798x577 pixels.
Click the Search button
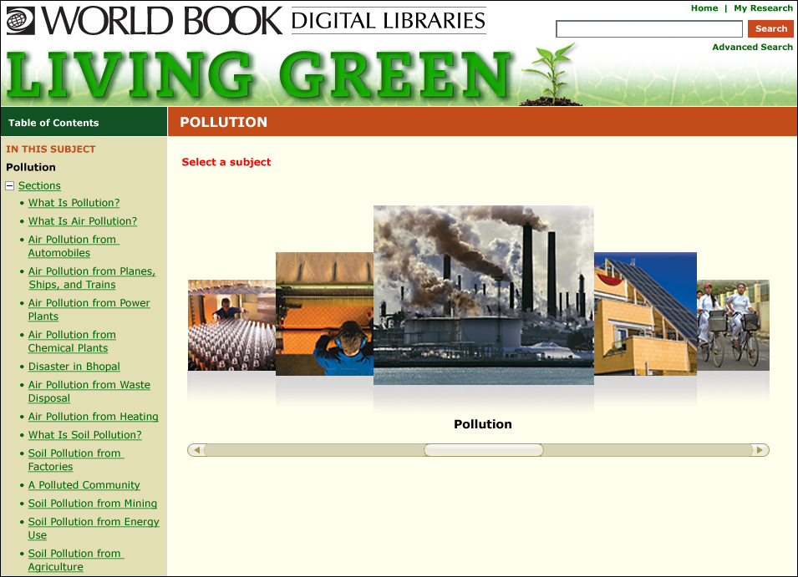pos(770,29)
